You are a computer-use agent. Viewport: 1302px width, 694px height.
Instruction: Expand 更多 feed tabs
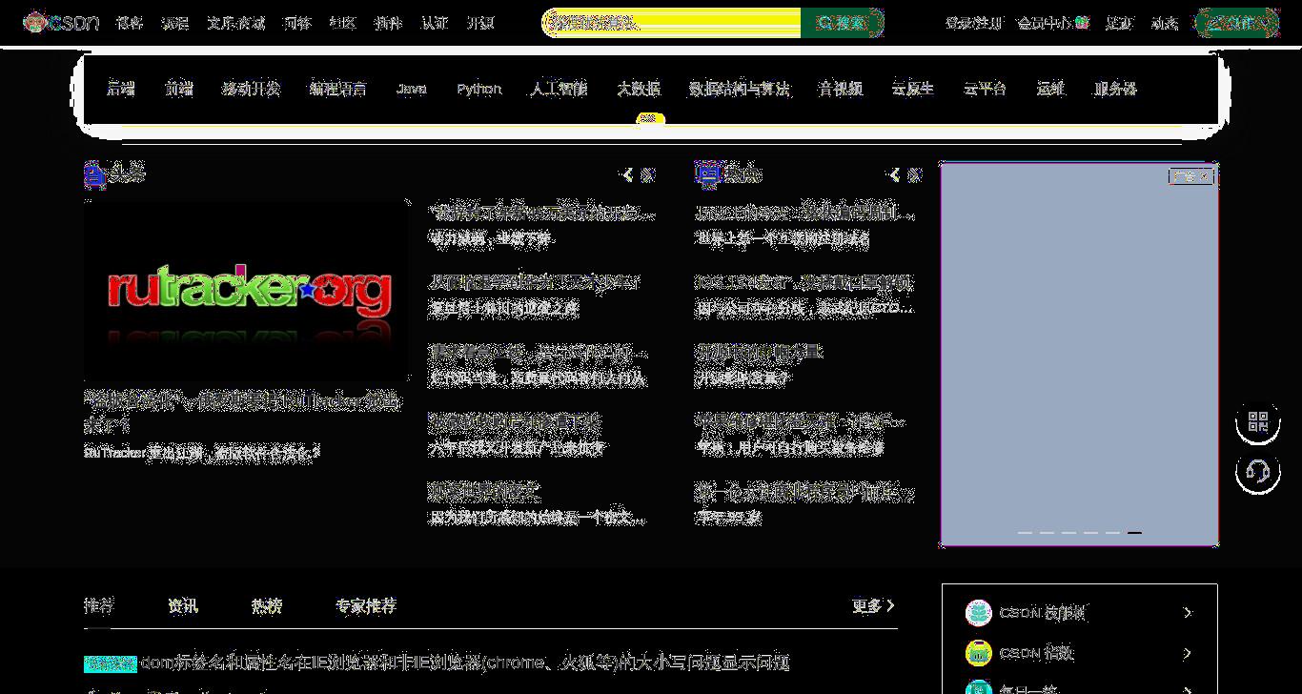tap(874, 605)
